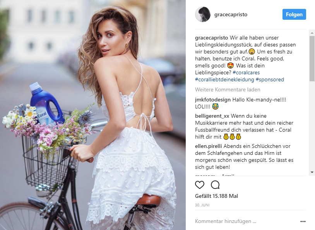Click the comments scrollbar up arrow
Image resolution: width=315 pixels, height=230 pixels.
click(312, 33)
